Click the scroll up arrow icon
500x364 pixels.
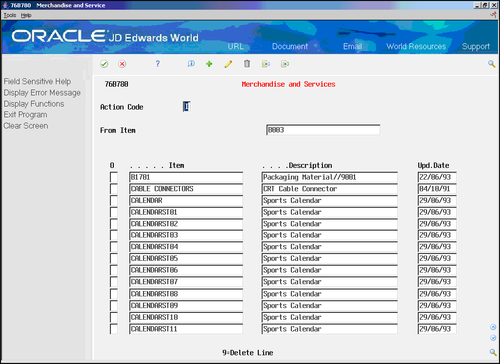(x=493, y=328)
